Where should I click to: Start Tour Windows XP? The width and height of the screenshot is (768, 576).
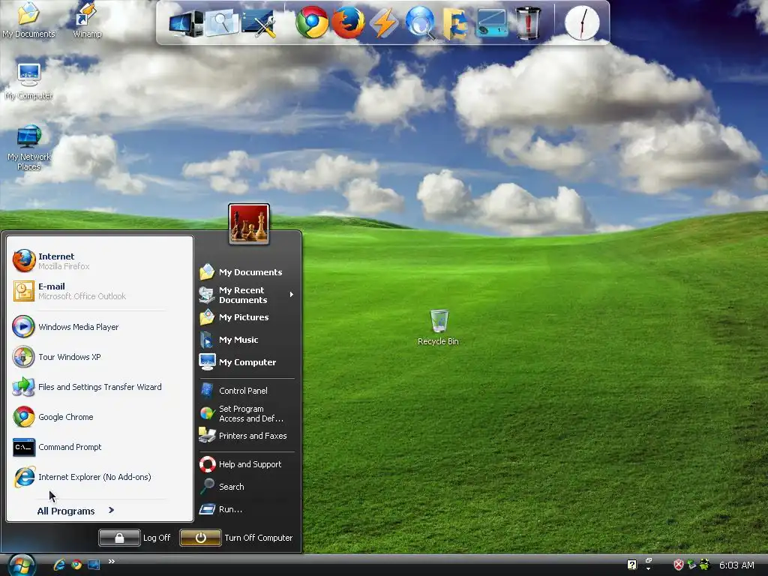coord(100,356)
